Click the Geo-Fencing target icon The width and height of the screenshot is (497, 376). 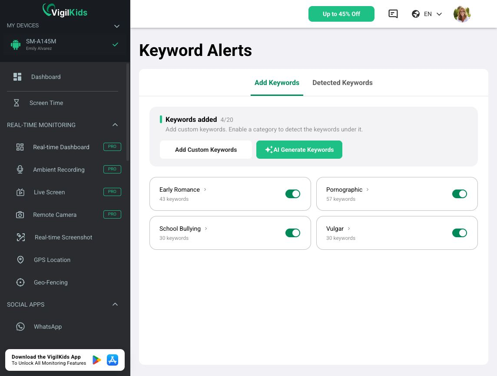click(20, 282)
